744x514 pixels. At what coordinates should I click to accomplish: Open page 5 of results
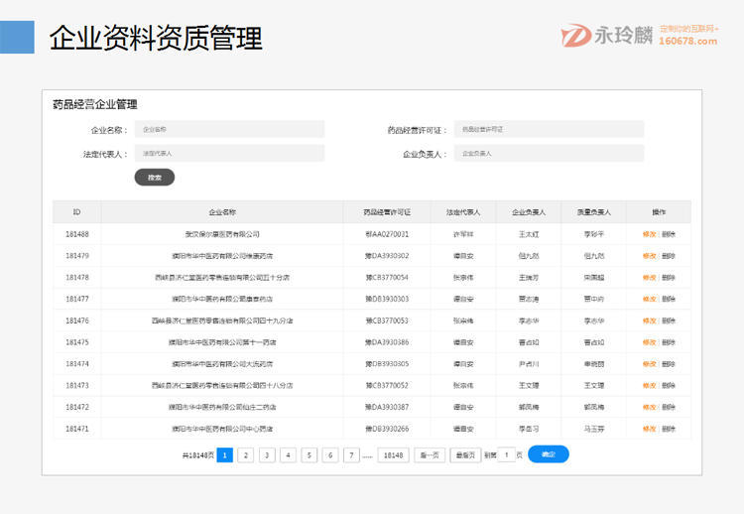[309, 454]
